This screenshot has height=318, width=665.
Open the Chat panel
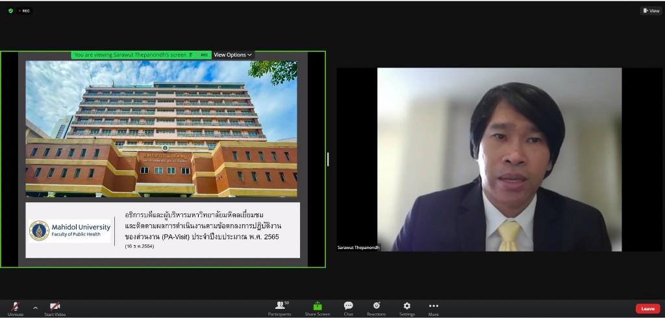coord(348,308)
